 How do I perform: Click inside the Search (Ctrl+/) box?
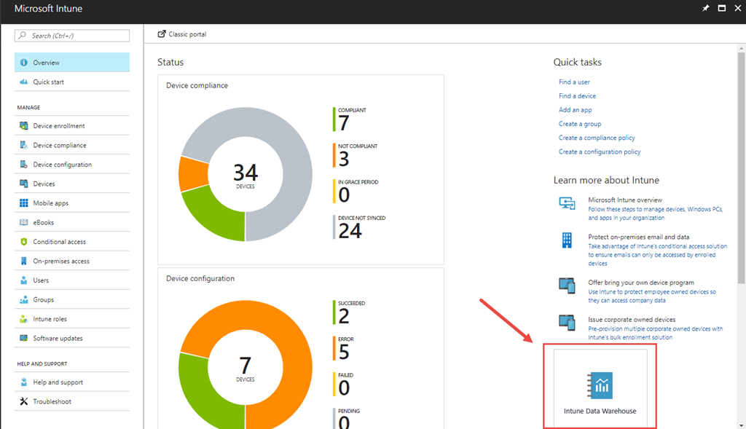pos(72,36)
